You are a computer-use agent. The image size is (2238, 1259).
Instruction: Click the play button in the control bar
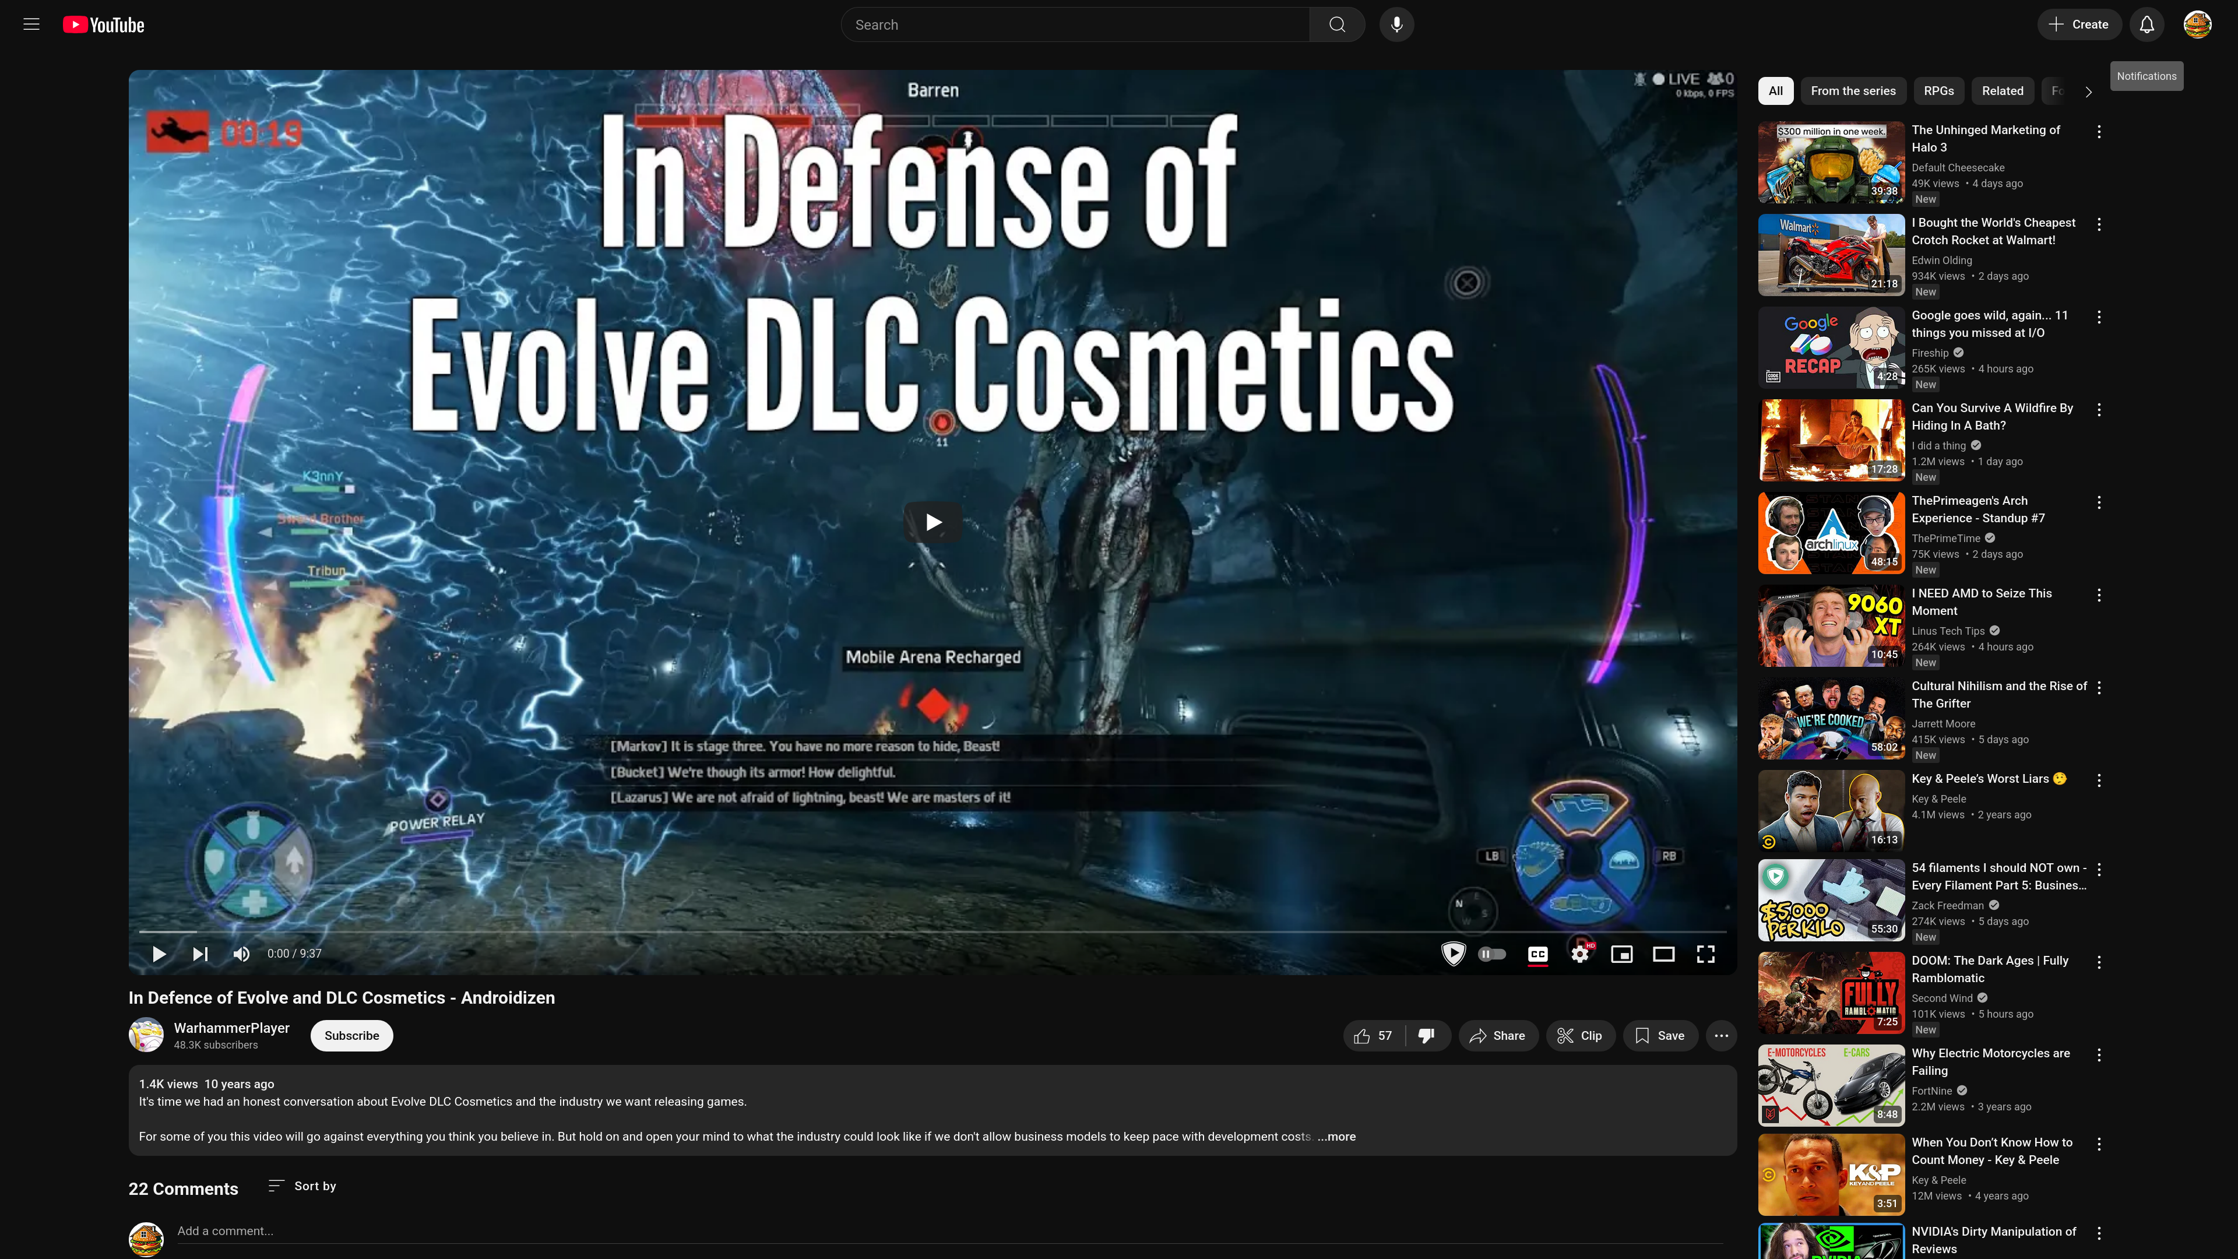[159, 954]
